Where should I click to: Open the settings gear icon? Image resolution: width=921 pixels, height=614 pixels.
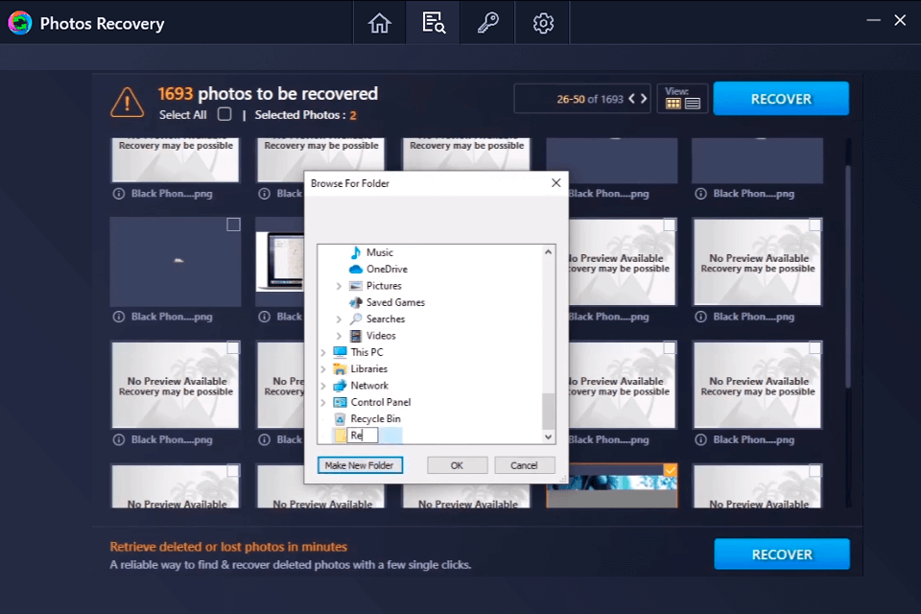(543, 23)
